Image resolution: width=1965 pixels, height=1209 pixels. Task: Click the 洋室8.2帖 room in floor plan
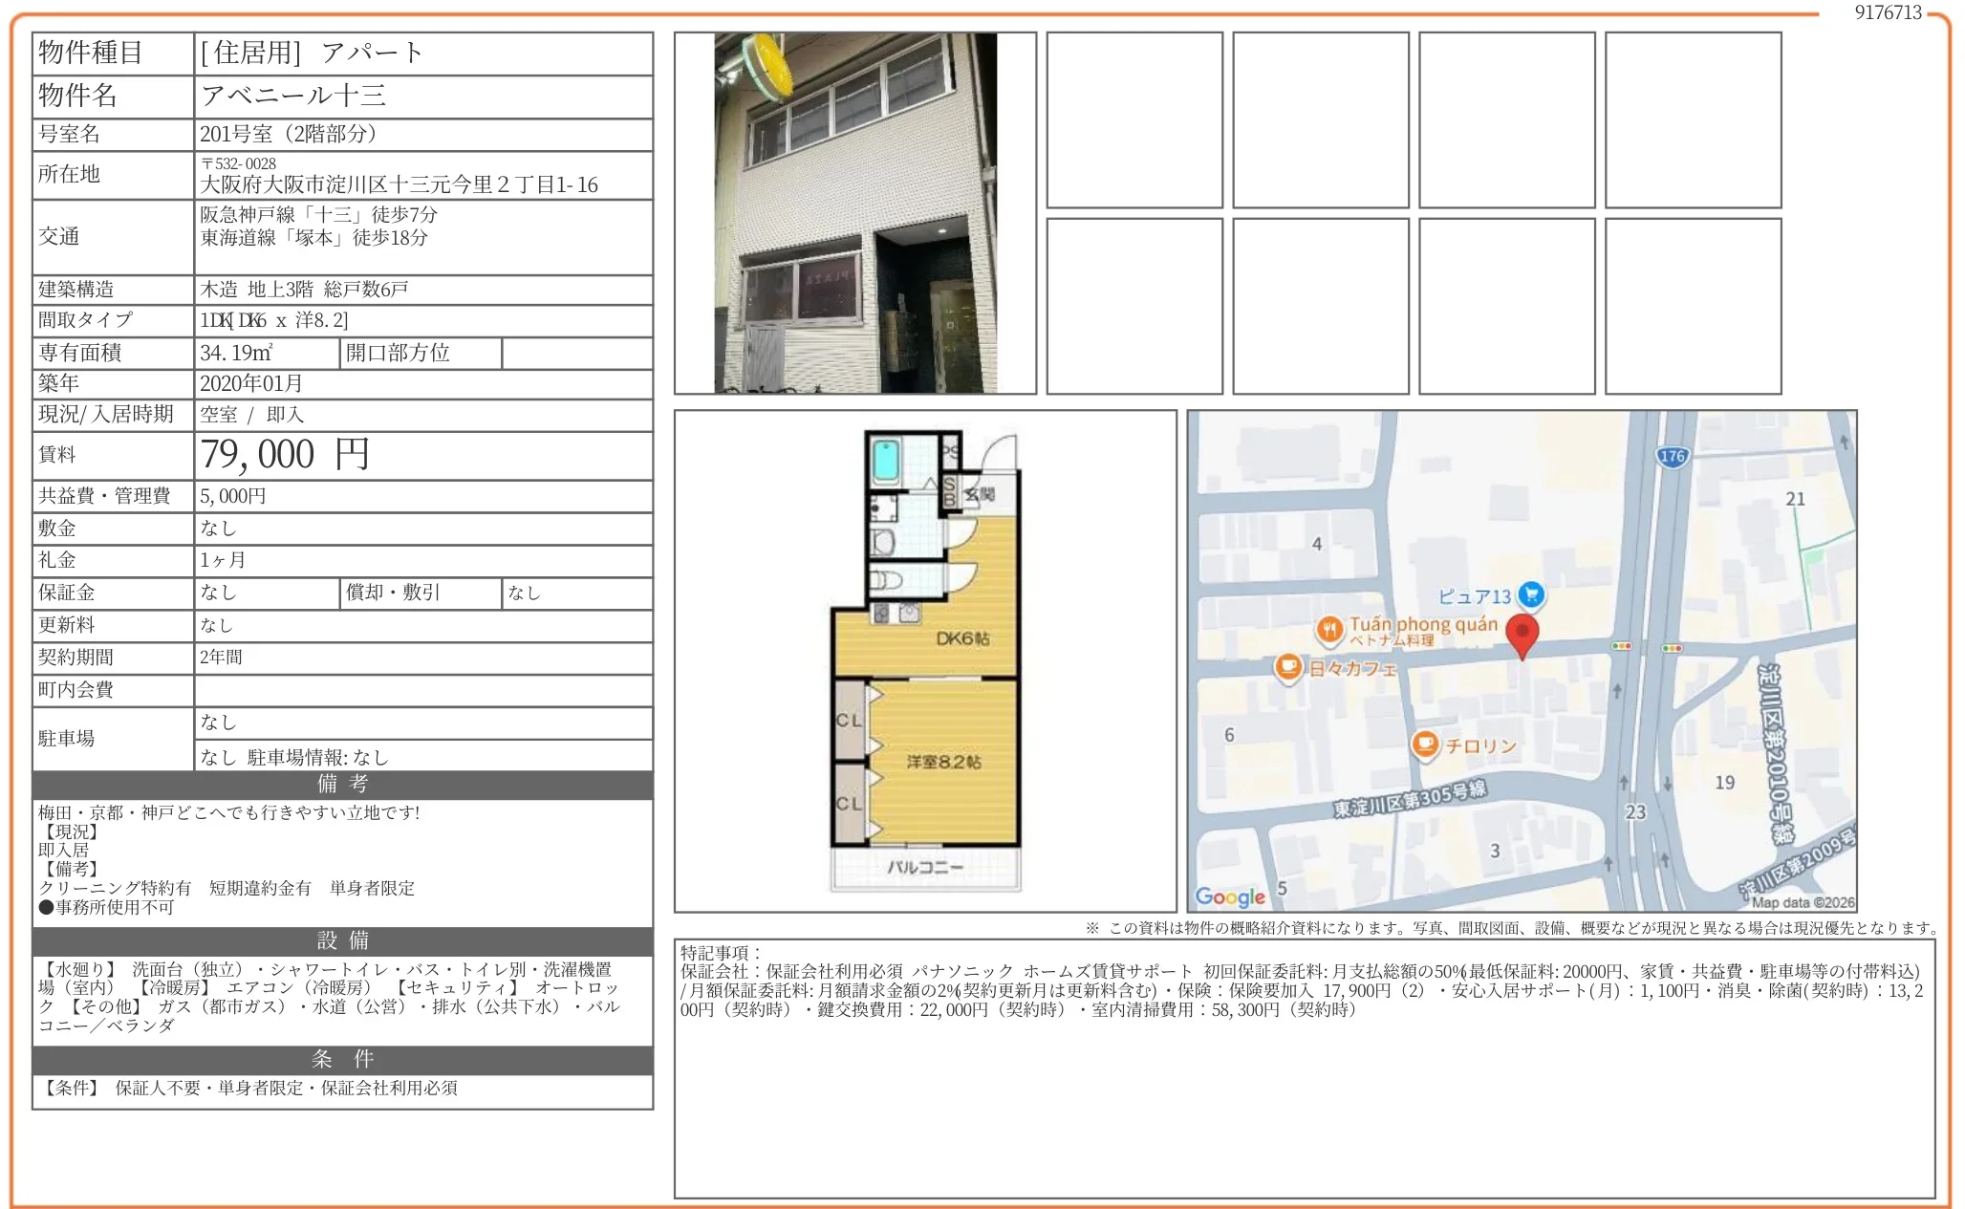tap(943, 762)
